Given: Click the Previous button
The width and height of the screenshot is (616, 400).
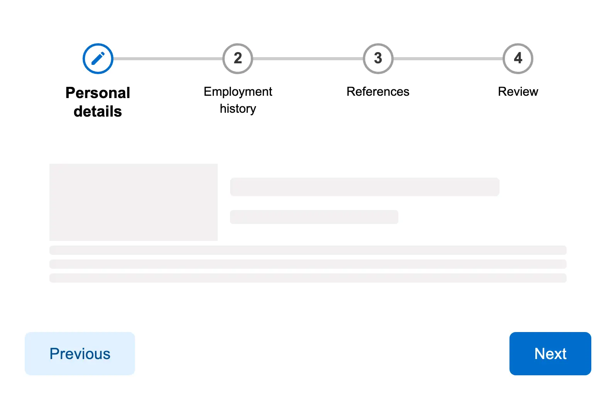Looking at the screenshot, I should pos(80,354).
